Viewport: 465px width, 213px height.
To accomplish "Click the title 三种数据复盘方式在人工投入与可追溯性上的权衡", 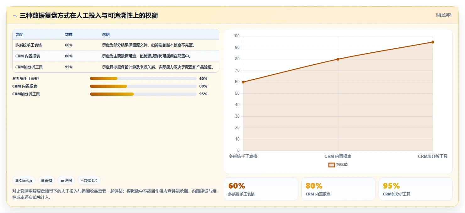I will coord(89,15).
